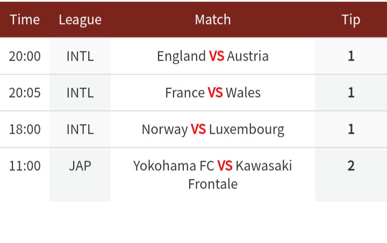Click the Time column header
This screenshot has height=243, width=387.
tap(25, 20)
